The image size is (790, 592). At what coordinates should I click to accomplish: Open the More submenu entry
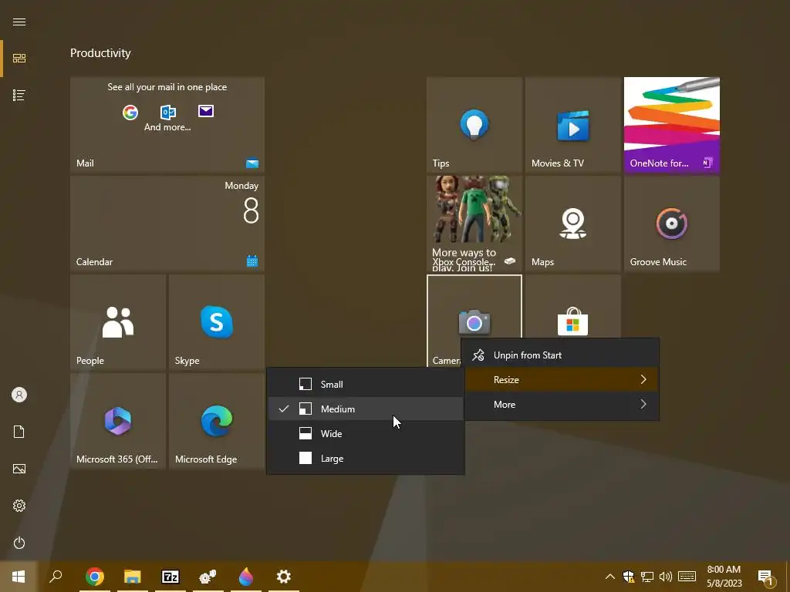pos(561,404)
